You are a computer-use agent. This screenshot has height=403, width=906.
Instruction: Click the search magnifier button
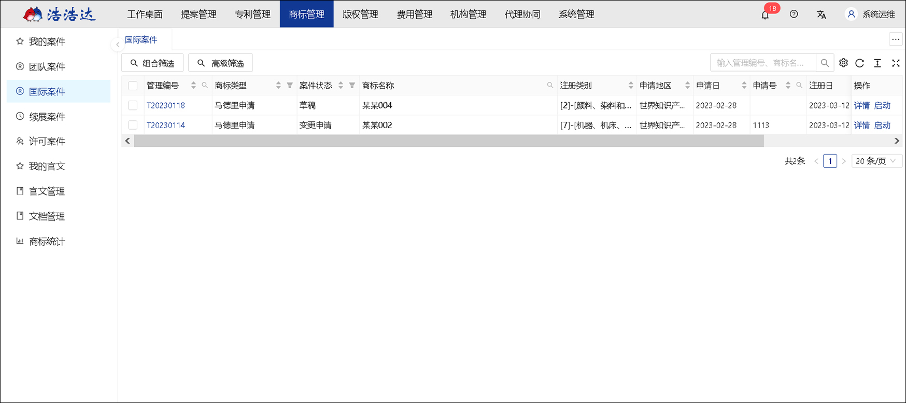point(825,63)
